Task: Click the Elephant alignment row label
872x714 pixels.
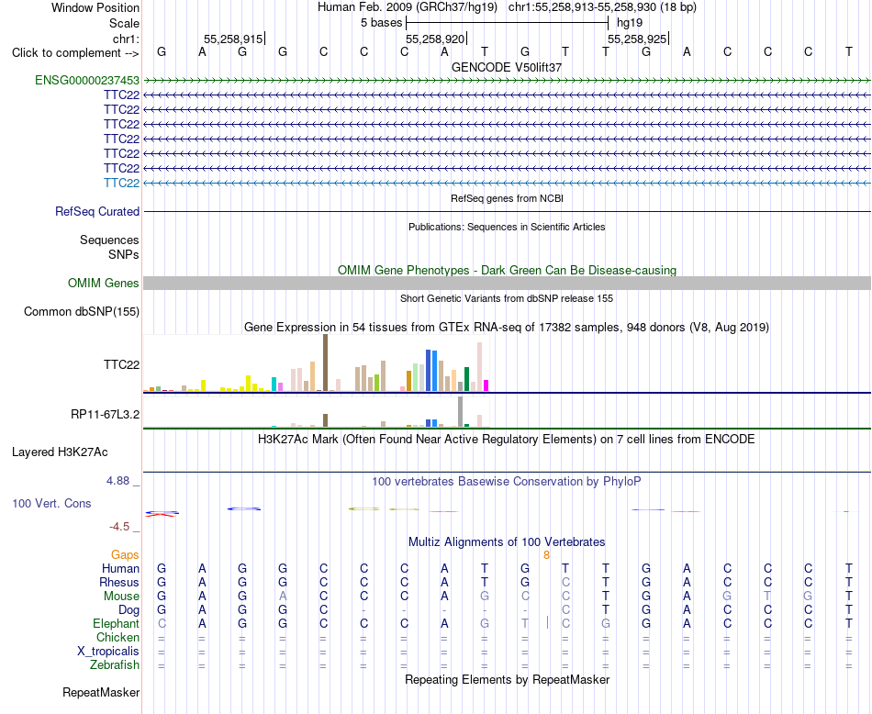Action: point(117,623)
